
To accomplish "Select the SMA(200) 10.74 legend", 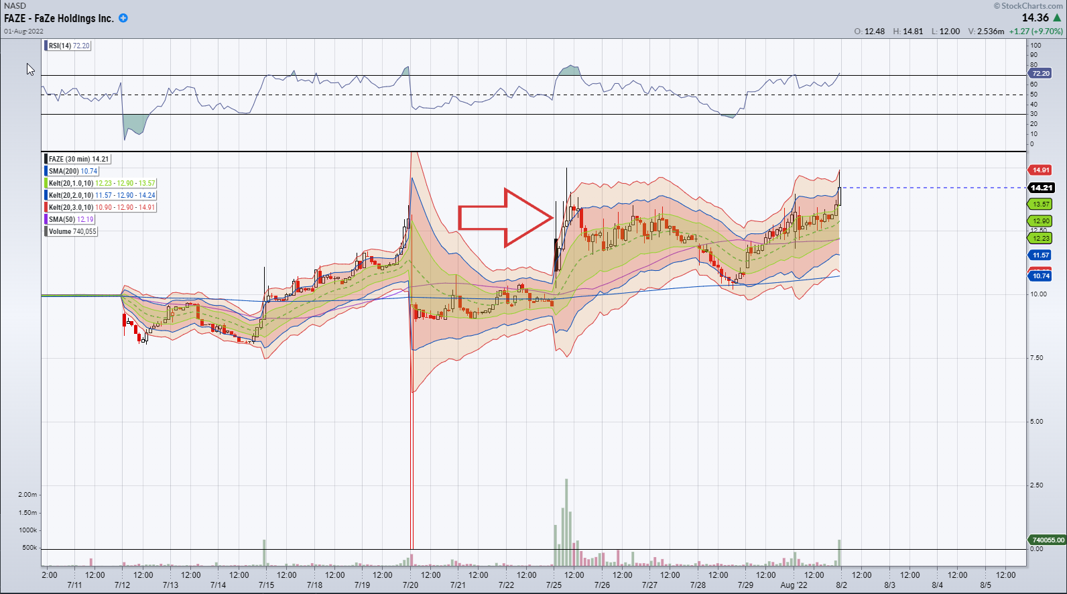I will point(72,171).
